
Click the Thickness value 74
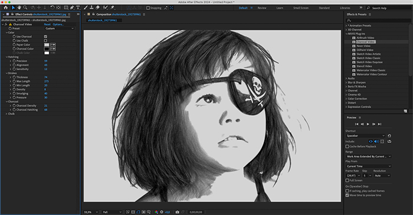coord(46,77)
